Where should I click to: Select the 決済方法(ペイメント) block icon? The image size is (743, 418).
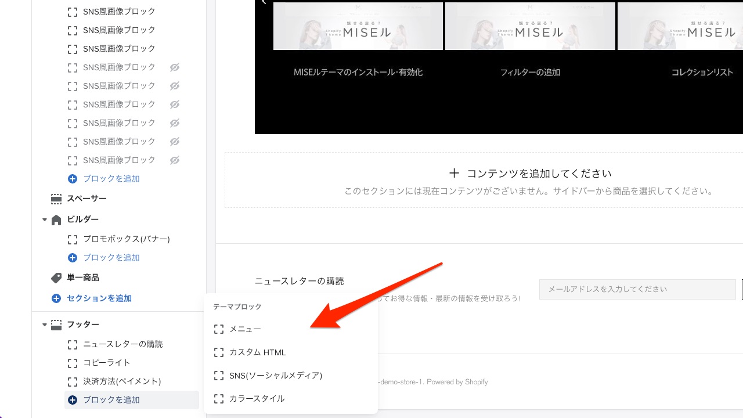coord(73,381)
